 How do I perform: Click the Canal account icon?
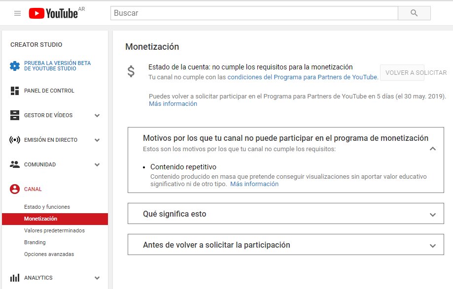click(15, 189)
